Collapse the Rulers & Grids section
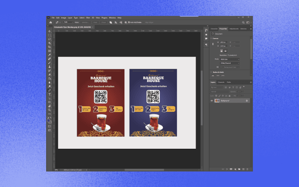 (211, 72)
